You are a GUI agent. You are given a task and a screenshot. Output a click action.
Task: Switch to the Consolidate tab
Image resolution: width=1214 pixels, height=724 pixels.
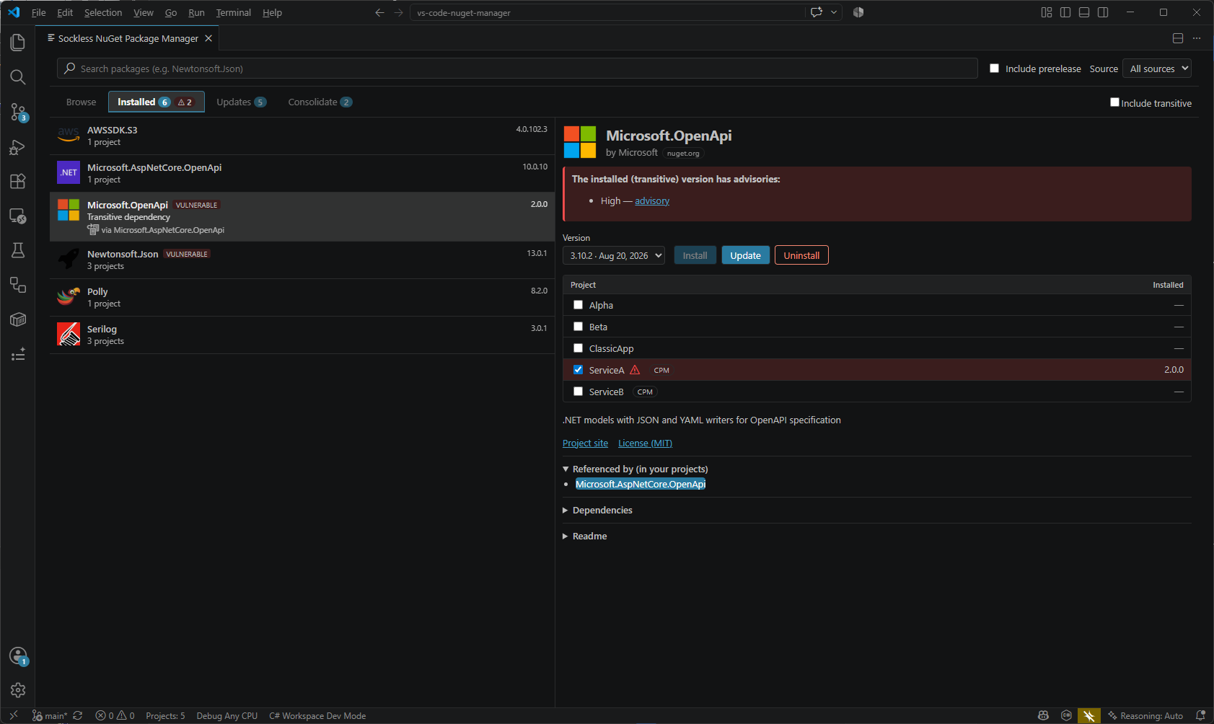pos(320,102)
